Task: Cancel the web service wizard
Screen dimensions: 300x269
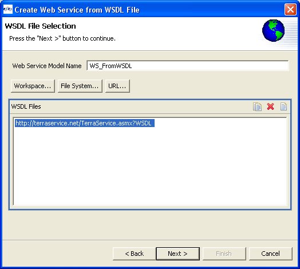Action: [x=271, y=254]
